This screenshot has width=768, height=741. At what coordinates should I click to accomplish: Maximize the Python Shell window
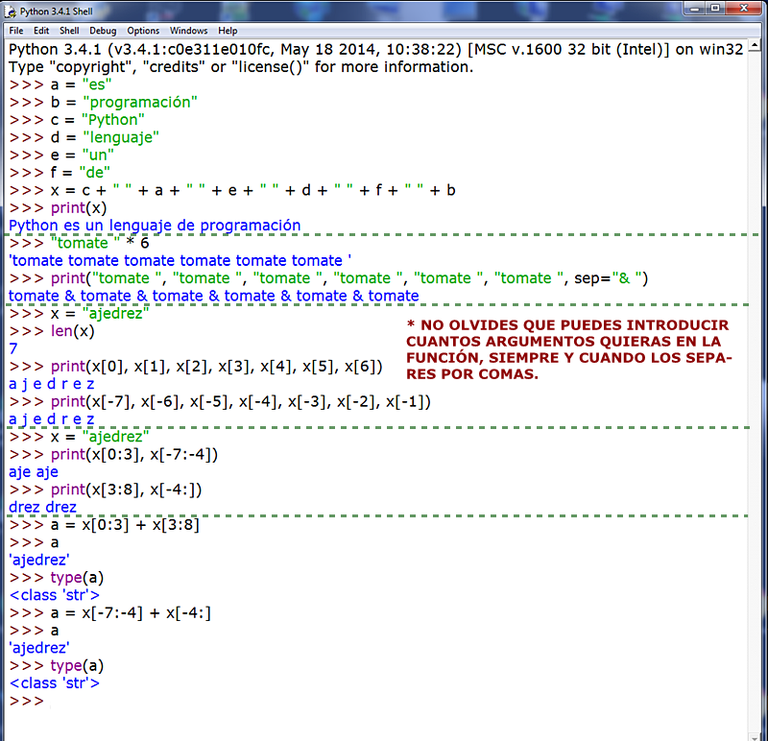point(714,11)
